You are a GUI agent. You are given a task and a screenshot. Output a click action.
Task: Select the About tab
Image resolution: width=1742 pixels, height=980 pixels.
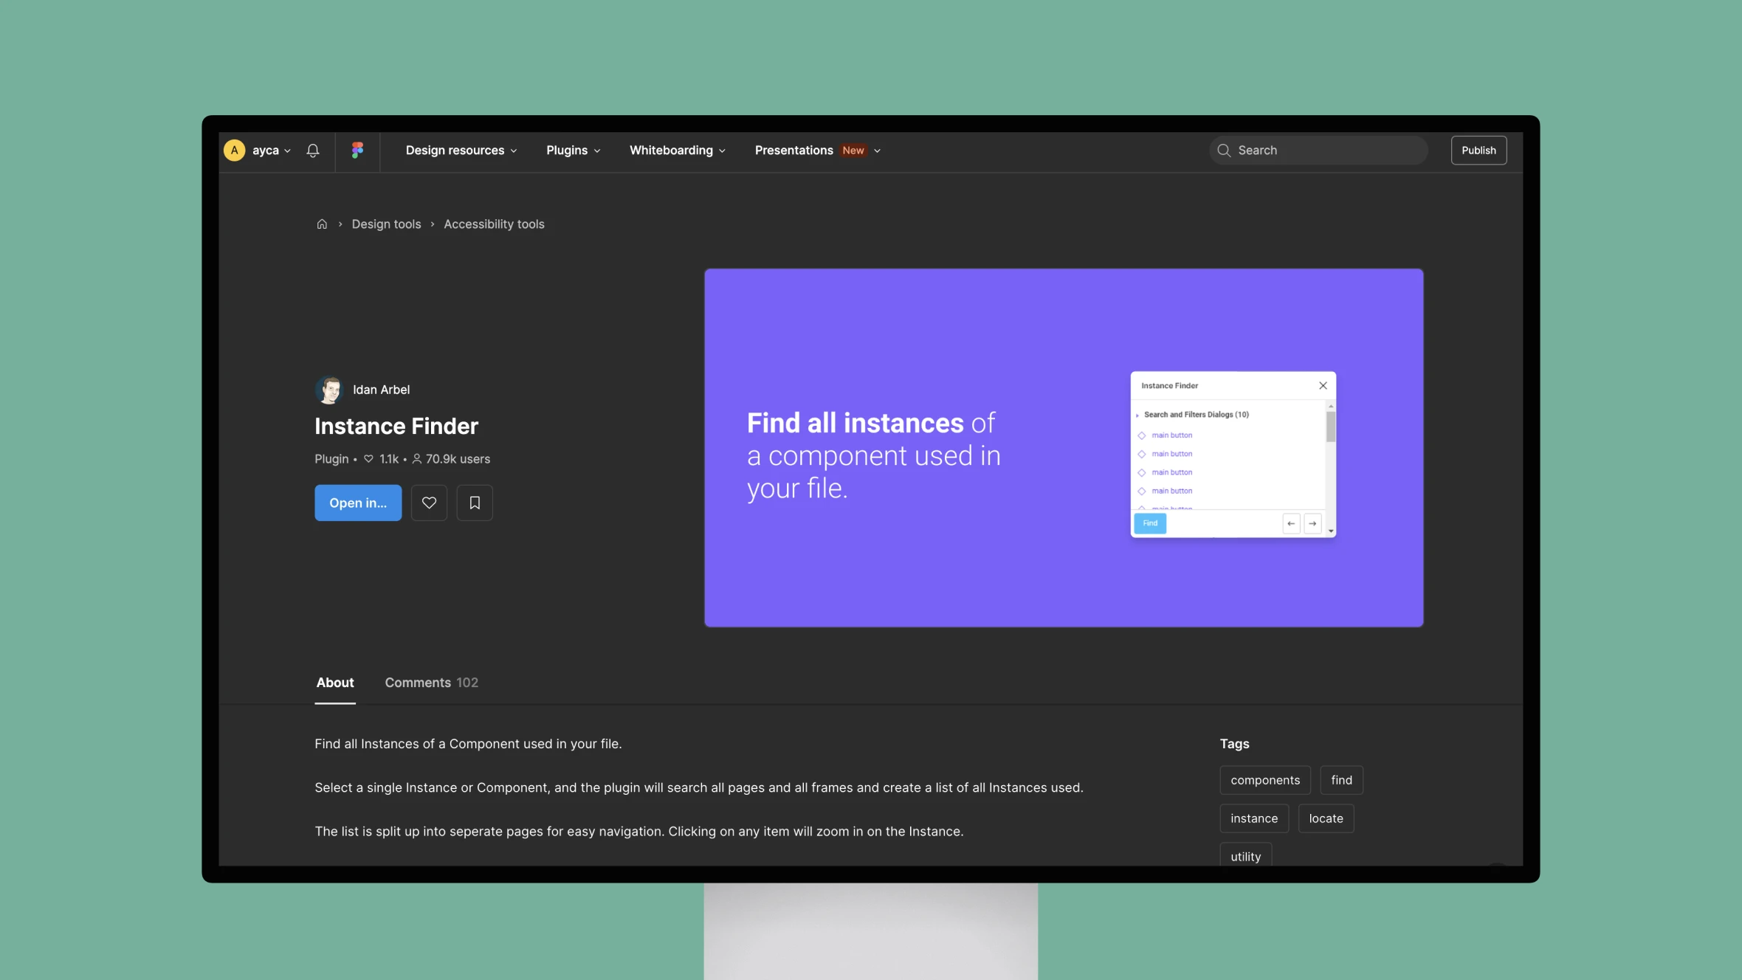[335, 682]
